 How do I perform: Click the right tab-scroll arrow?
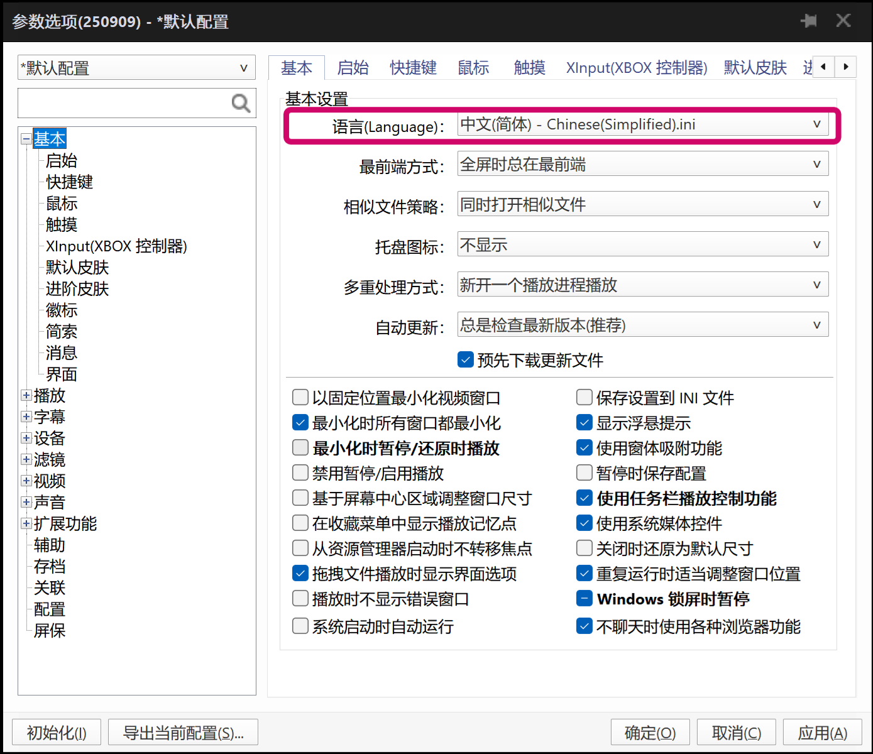pyautogui.click(x=846, y=67)
